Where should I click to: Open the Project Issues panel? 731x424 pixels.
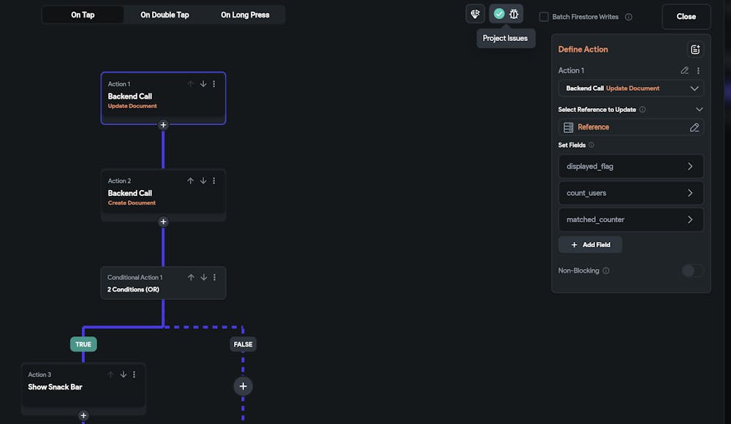514,13
